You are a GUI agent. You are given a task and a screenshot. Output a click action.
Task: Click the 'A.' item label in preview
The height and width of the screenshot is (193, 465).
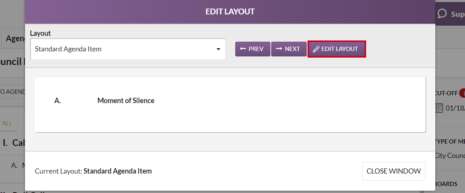click(57, 101)
